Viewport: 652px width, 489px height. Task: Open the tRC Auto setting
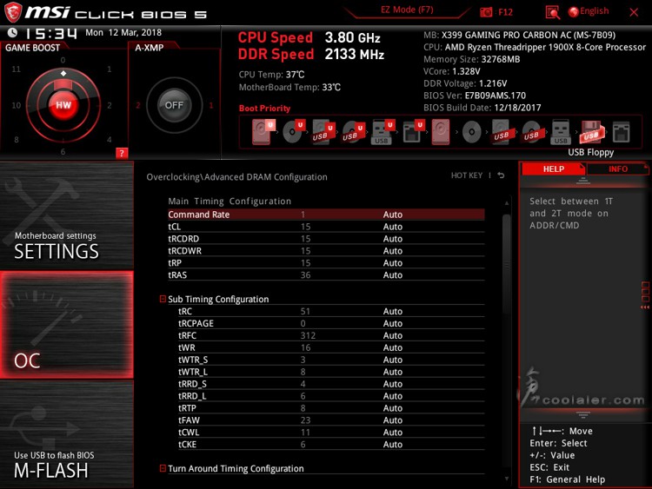(x=393, y=311)
